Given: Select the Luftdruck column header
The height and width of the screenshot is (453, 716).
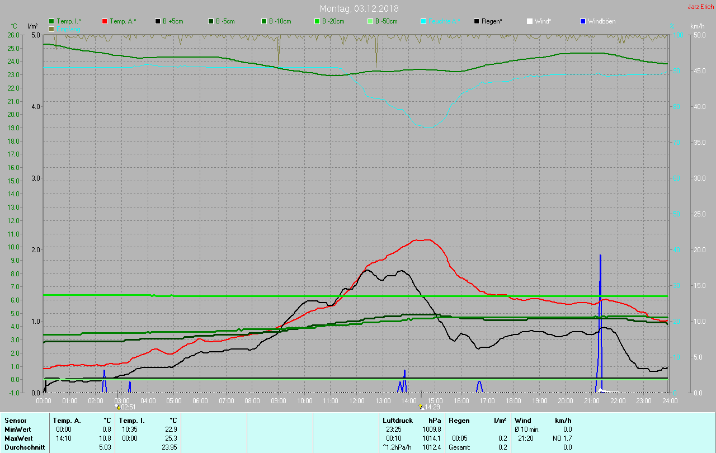Looking at the screenshot, I should click(397, 420).
